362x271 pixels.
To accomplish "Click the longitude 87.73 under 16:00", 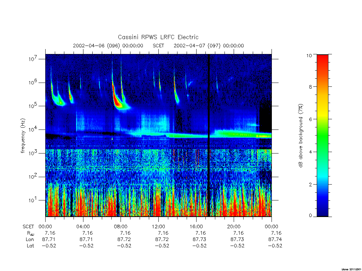I will click(x=199, y=240).
